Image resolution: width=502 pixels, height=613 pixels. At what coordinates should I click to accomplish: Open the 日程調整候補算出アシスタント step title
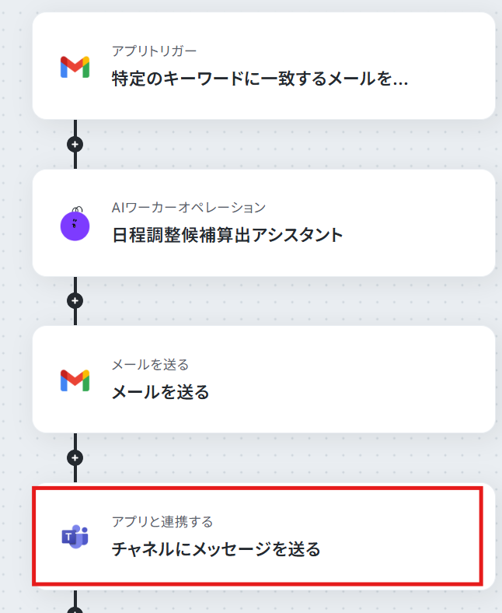pyautogui.click(x=227, y=235)
